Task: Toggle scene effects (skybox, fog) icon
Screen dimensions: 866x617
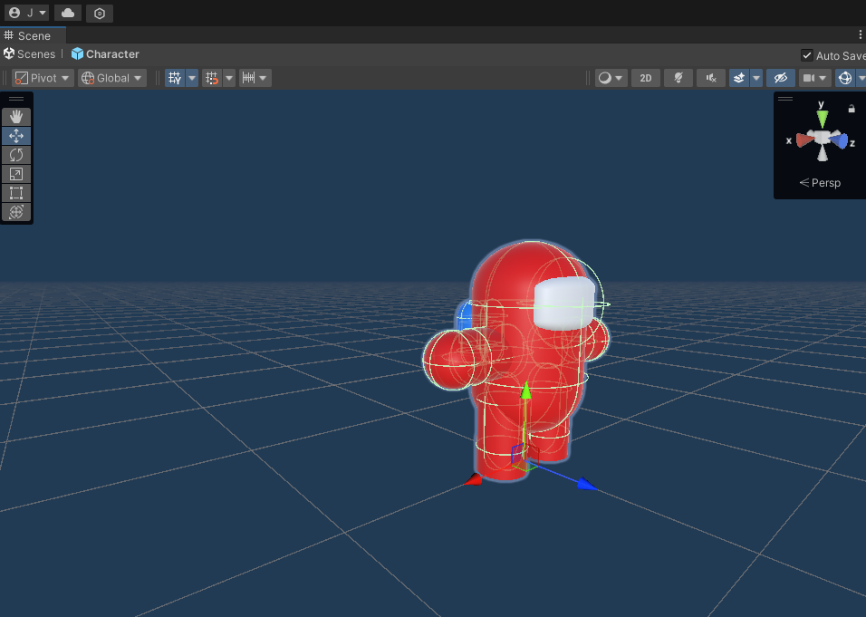Action: [x=739, y=78]
